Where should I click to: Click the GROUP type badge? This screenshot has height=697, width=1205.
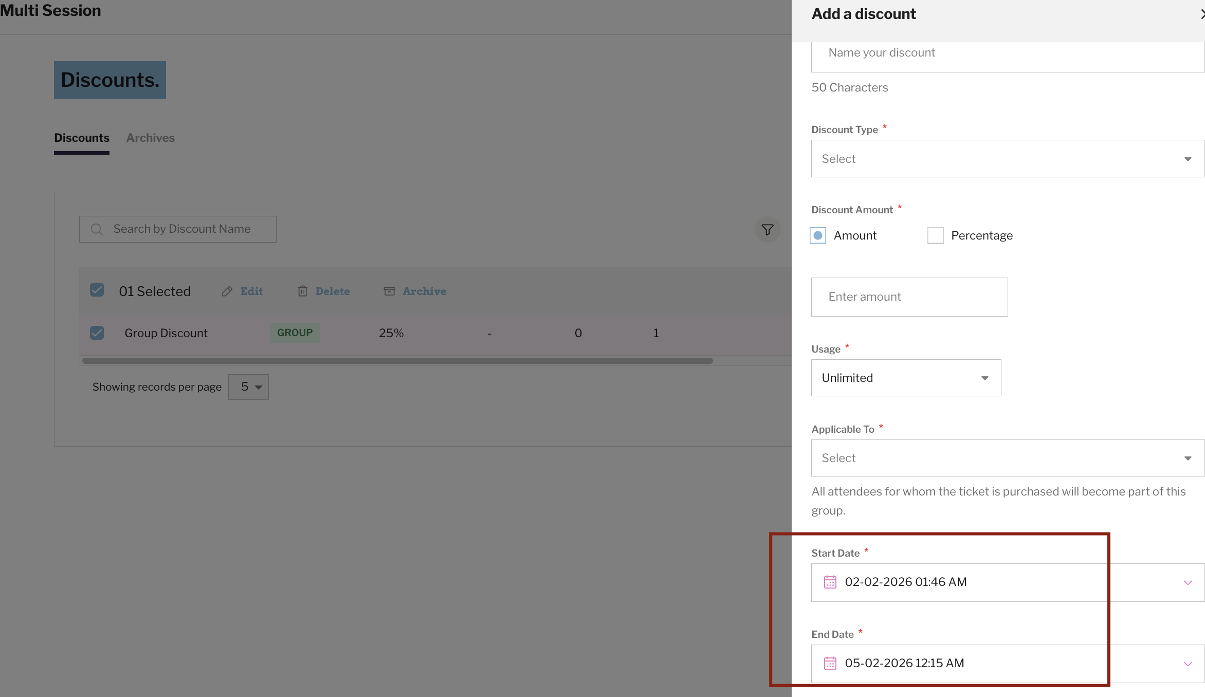pyautogui.click(x=295, y=333)
